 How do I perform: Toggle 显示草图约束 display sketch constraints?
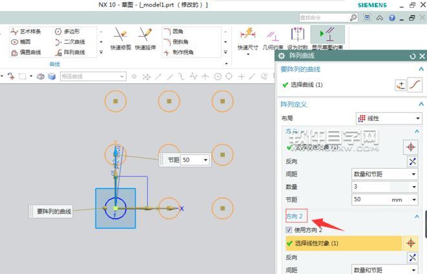[328, 38]
